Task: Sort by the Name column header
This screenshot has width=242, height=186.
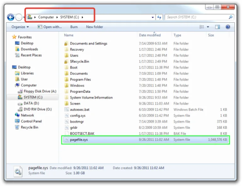Action: [69, 35]
